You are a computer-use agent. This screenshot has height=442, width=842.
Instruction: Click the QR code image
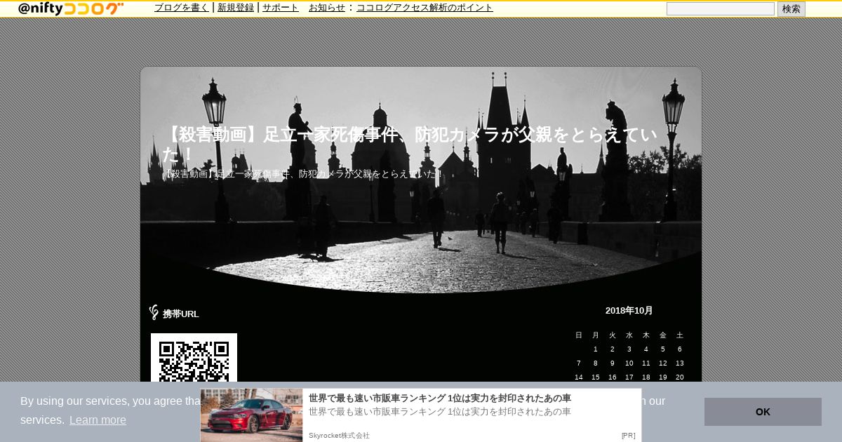194,358
